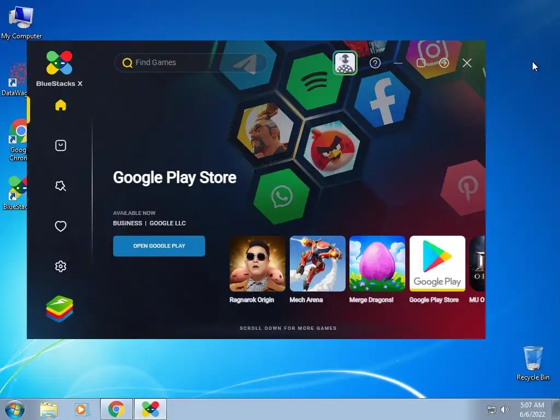560x420 pixels.
Task: Click the volume speaker tray icon
Action: (505, 410)
